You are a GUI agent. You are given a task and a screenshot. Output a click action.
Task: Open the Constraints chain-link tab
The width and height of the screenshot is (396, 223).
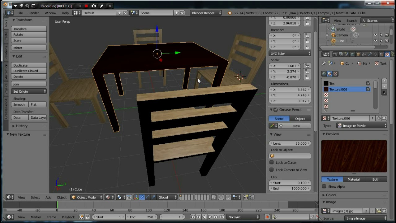(x=364, y=55)
